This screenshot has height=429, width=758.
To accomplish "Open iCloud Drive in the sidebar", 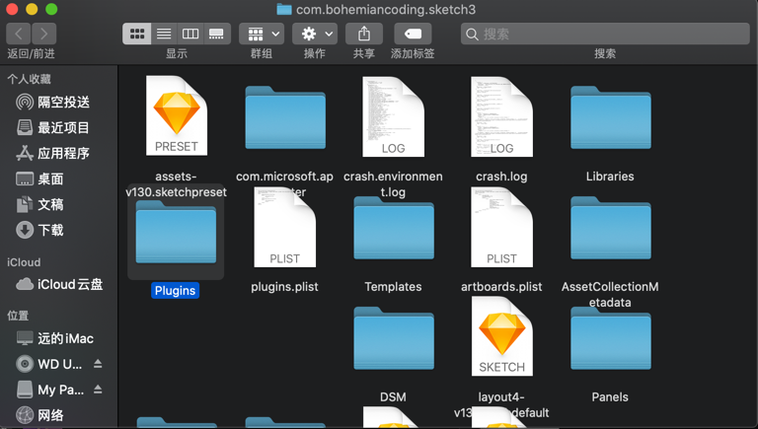I will click(x=58, y=284).
